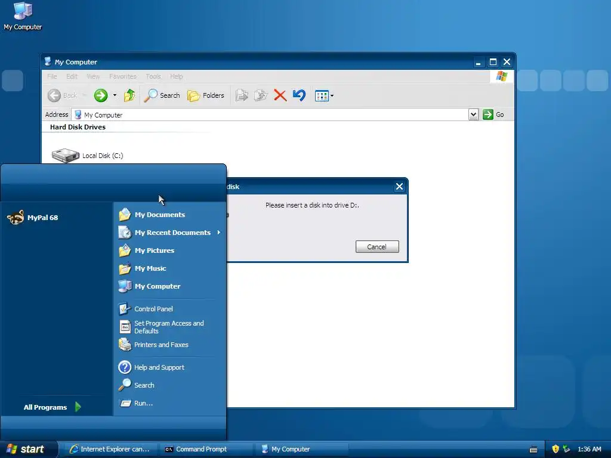Click the My Computer address field

[x=271, y=115]
